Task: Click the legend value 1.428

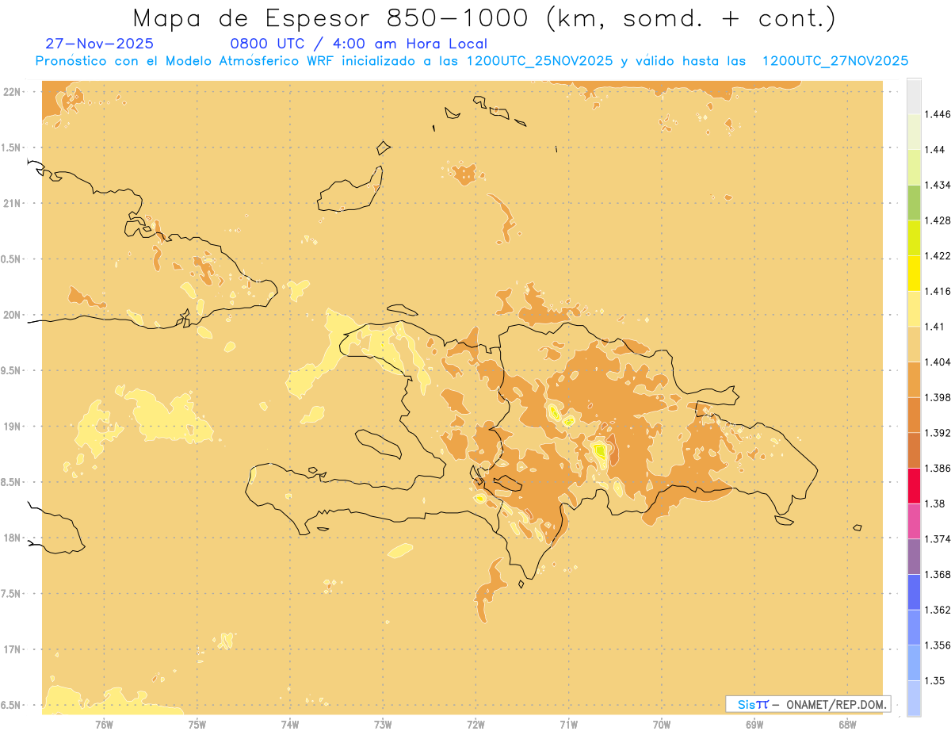Action: [x=938, y=220]
